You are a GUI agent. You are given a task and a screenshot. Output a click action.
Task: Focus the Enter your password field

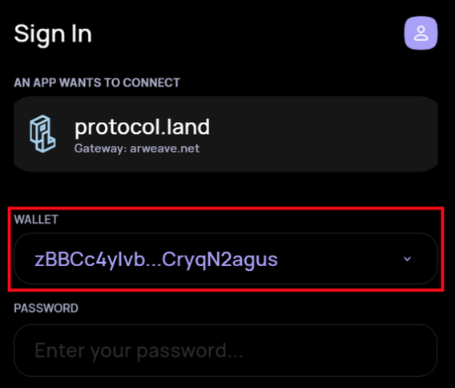(226, 350)
